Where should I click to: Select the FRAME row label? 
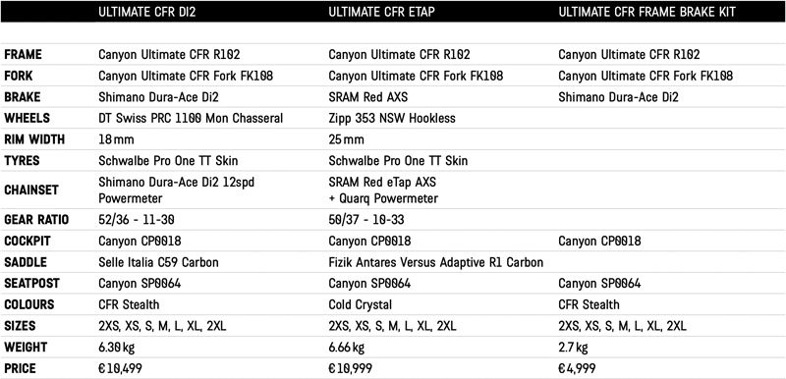(x=23, y=55)
